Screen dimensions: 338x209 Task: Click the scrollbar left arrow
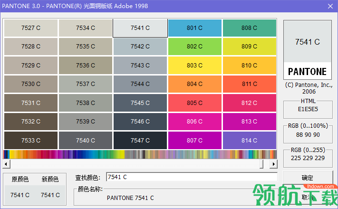point(6,164)
